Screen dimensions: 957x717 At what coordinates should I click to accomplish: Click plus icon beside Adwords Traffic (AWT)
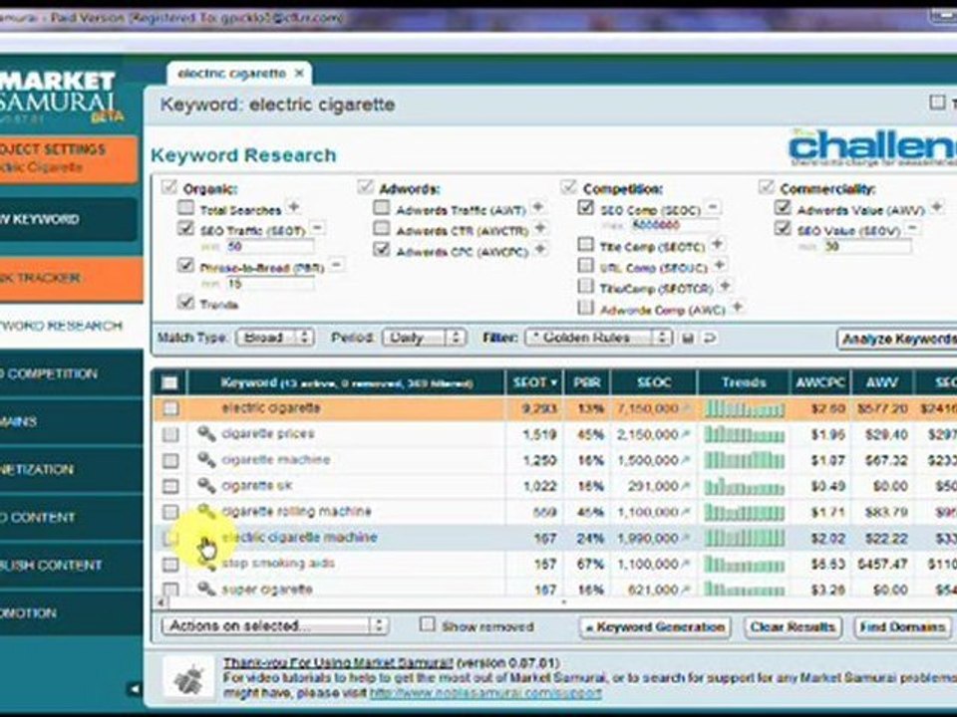537,207
